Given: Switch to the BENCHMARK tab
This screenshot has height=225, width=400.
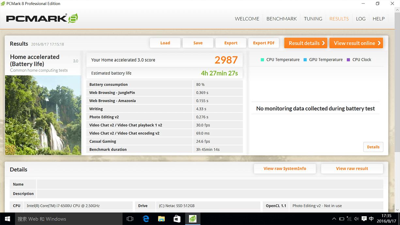Looking at the screenshot, I should [282, 19].
